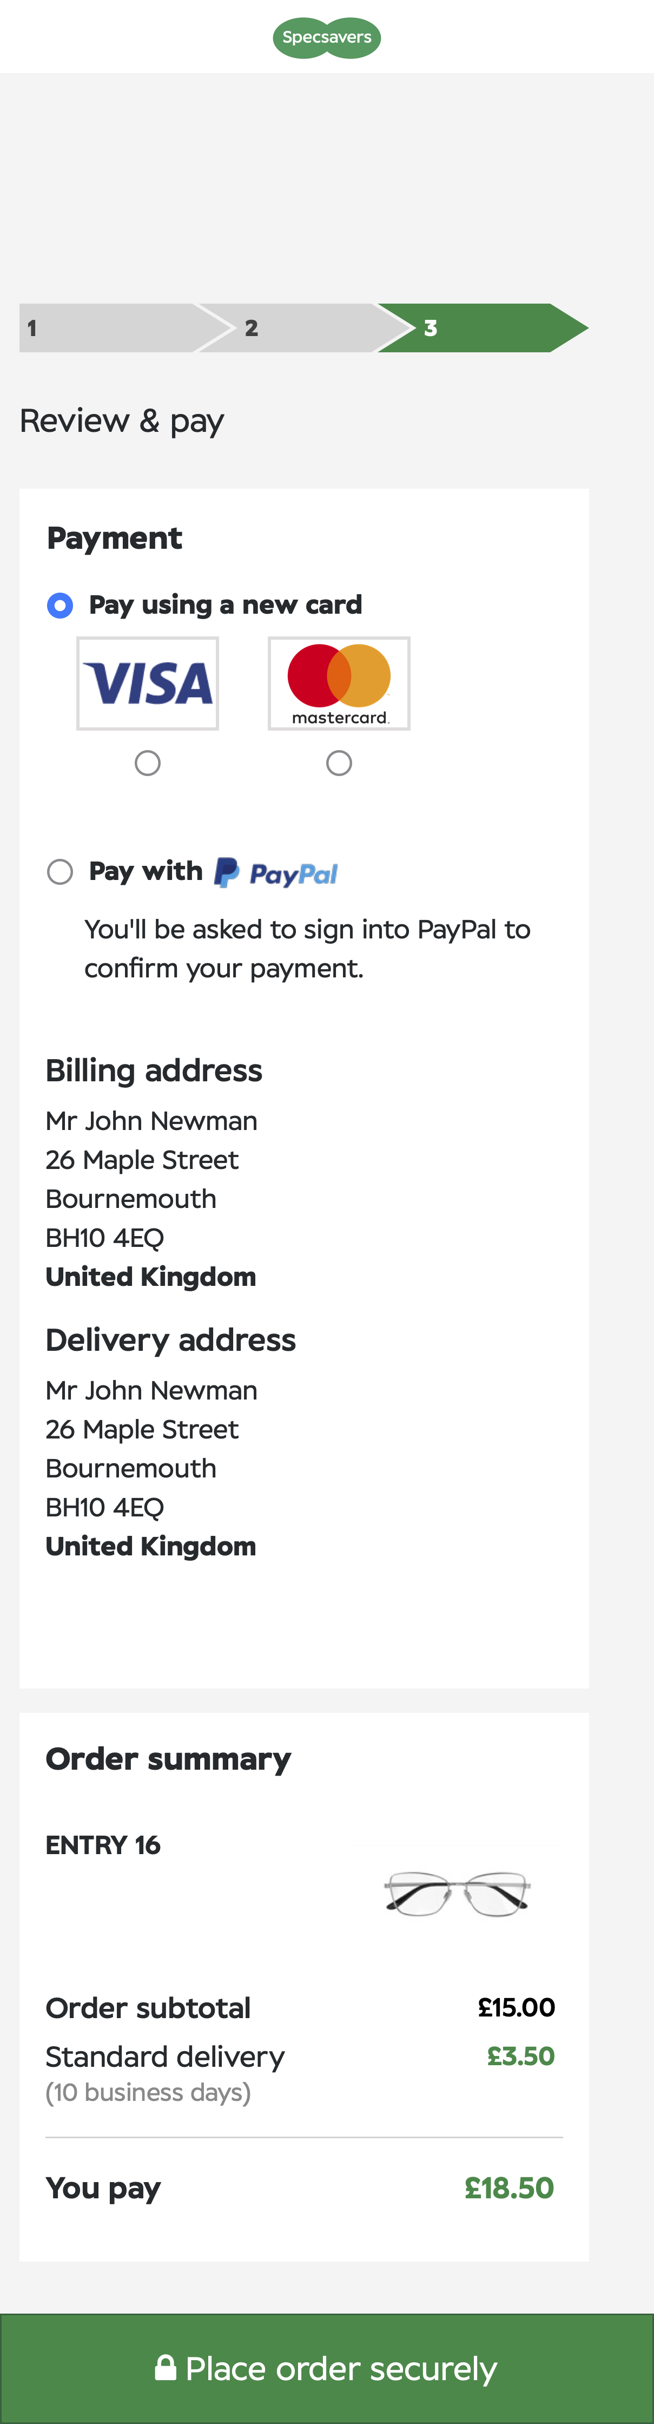Choose the Mastercard radio button
The width and height of the screenshot is (654, 2424).
339,763
